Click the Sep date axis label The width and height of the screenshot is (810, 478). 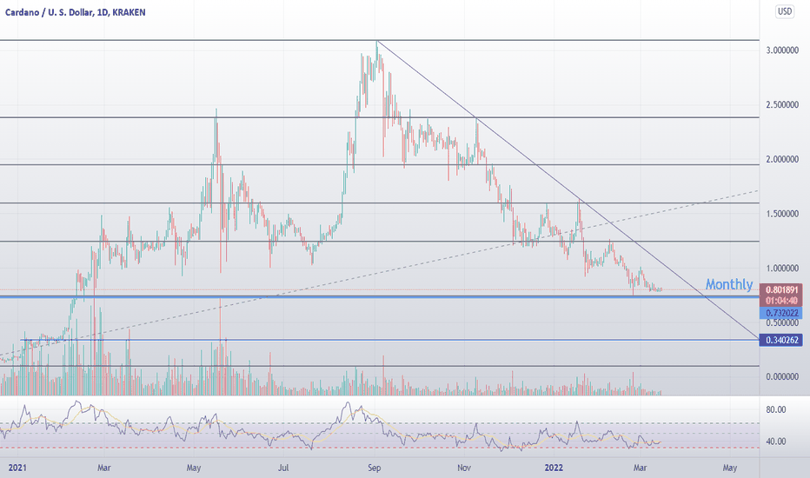(x=375, y=468)
